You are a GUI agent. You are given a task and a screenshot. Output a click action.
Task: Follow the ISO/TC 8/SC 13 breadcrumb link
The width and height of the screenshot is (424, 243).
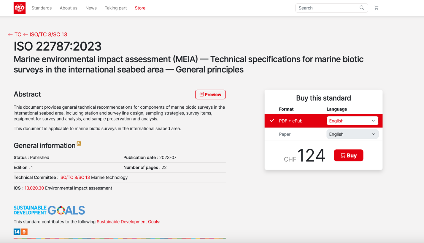[x=48, y=35]
